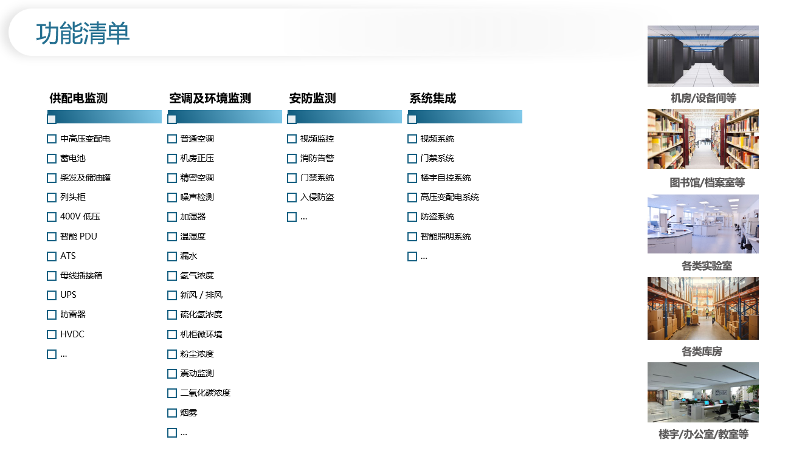Open the 机房/设备间等 server room thumbnail
This screenshot has height=451, width=802.
703,56
